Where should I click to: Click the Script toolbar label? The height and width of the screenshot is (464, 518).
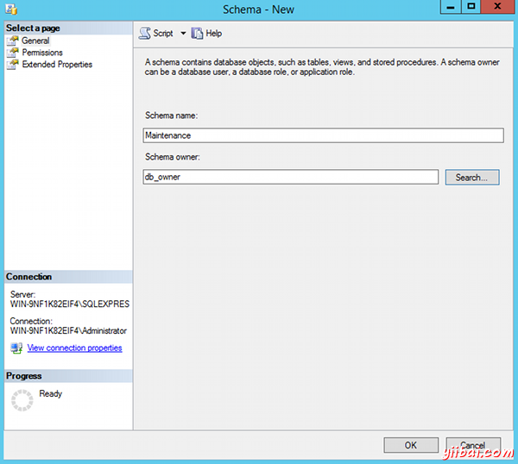pos(163,34)
